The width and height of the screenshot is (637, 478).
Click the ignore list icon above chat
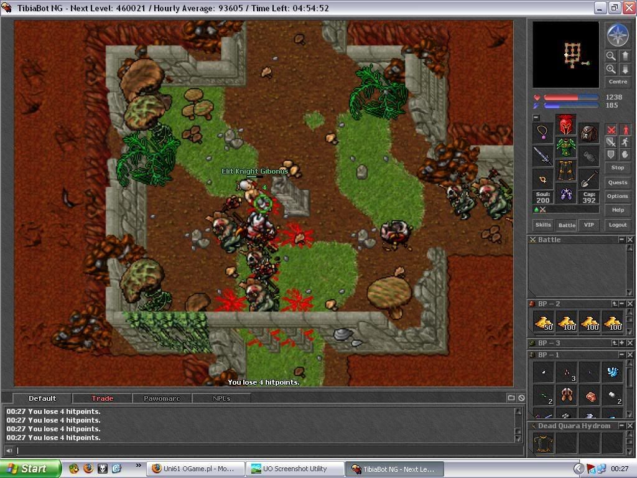tap(521, 398)
